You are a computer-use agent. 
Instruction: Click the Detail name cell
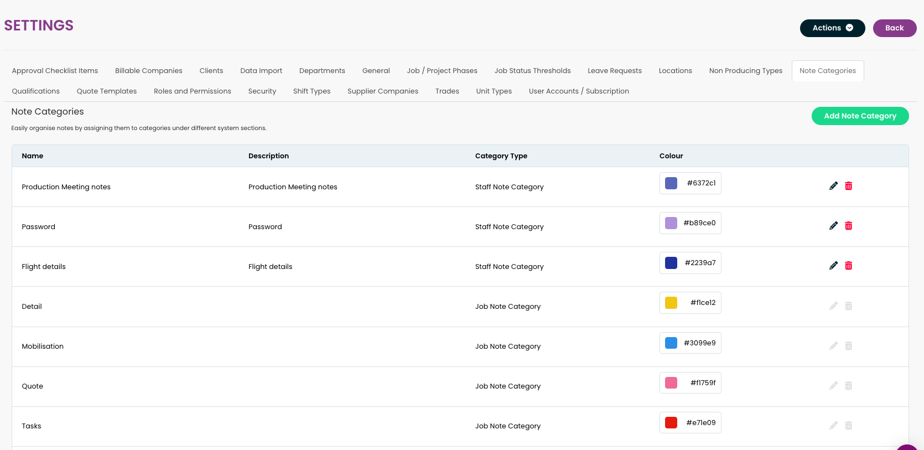pyautogui.click(x=32, y=307)
